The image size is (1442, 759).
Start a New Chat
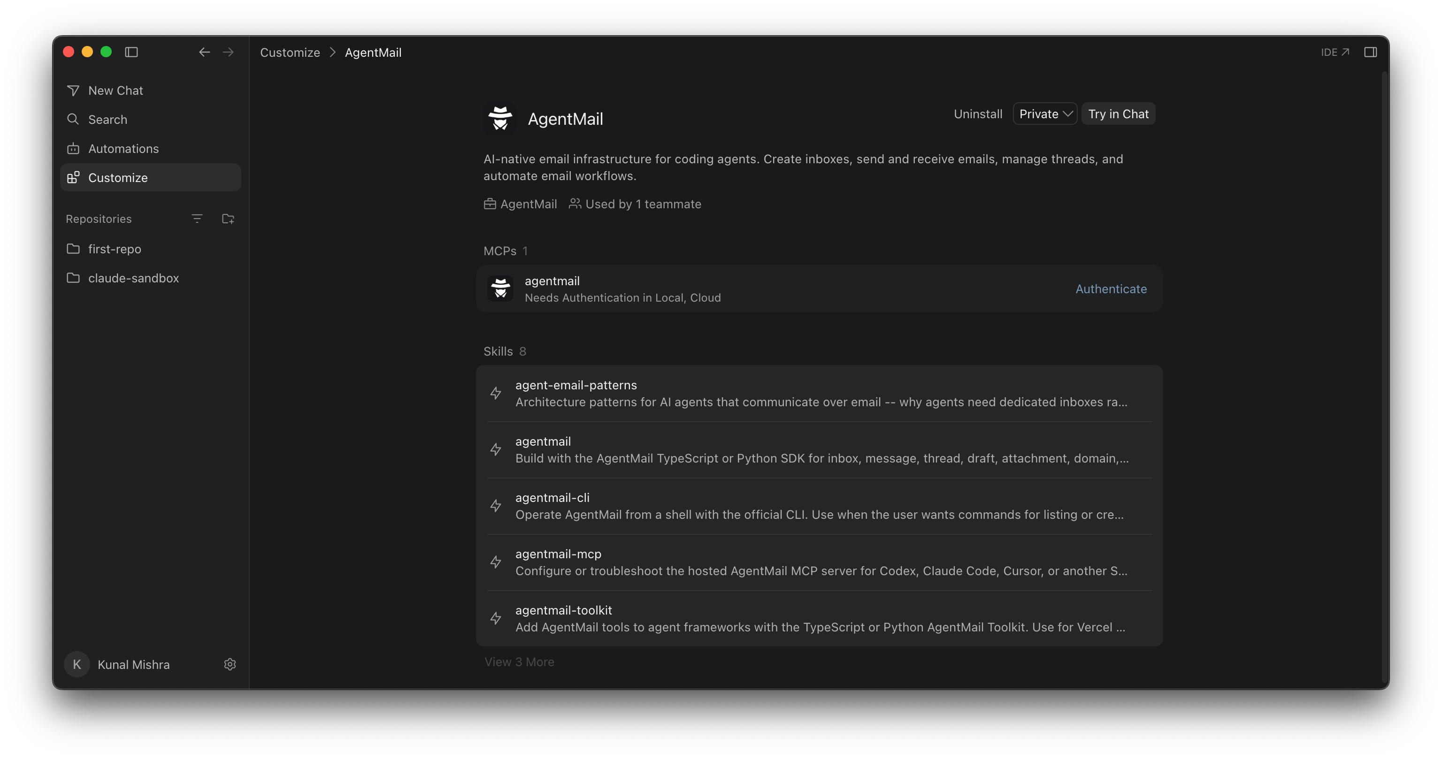point(151,91)
